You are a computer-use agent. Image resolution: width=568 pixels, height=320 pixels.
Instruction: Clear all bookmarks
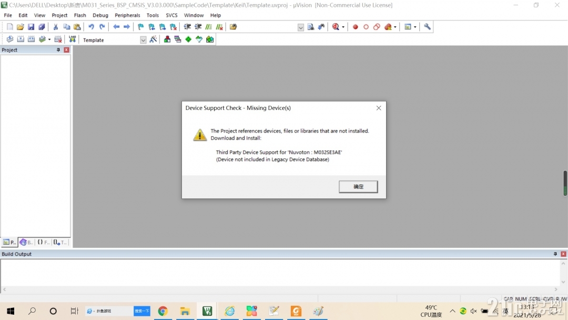(173, 27)
